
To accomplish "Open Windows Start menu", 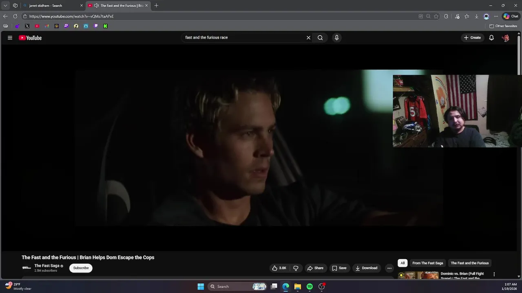I will (201, 286).
